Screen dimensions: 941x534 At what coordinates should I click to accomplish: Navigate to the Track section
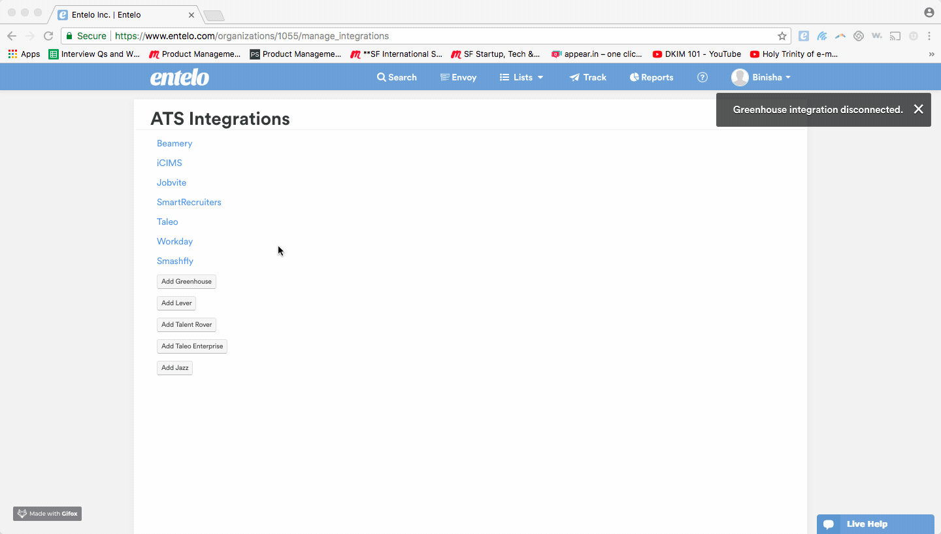click(x=587, y=77)
